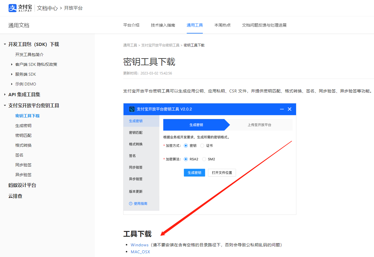Screen dimensions: 374x257
Task: Click the 通用文档 sidebar heading
Action: (x=19, y=25)
